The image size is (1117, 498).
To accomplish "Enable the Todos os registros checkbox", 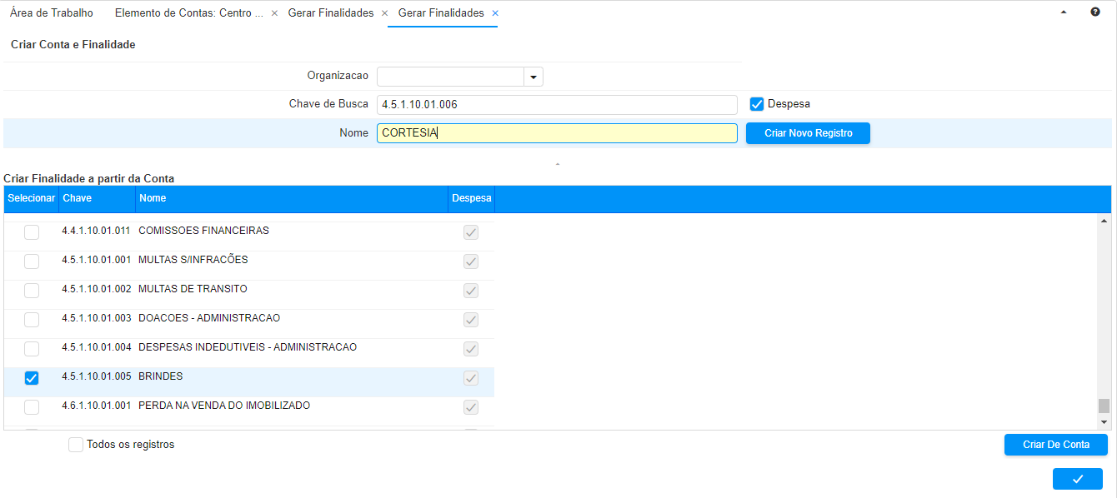I will click(76, 445).
